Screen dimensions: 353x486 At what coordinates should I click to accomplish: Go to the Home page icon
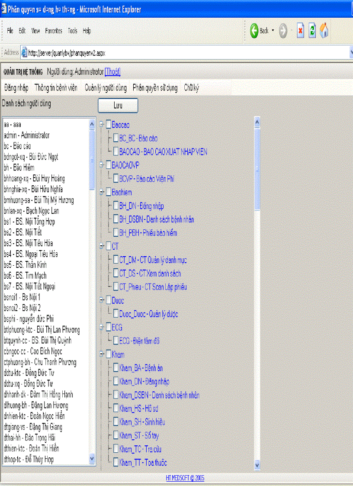tap(324, 31)
